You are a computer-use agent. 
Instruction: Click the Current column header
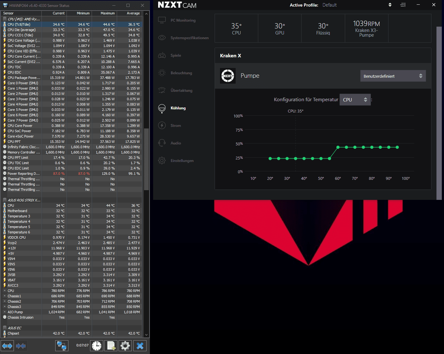[54, 13]
